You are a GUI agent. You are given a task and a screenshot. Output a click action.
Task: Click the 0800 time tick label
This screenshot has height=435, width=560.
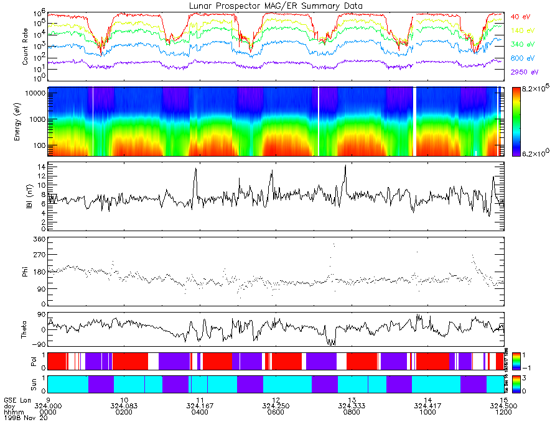pyautogui.click(x=352, y=412)
